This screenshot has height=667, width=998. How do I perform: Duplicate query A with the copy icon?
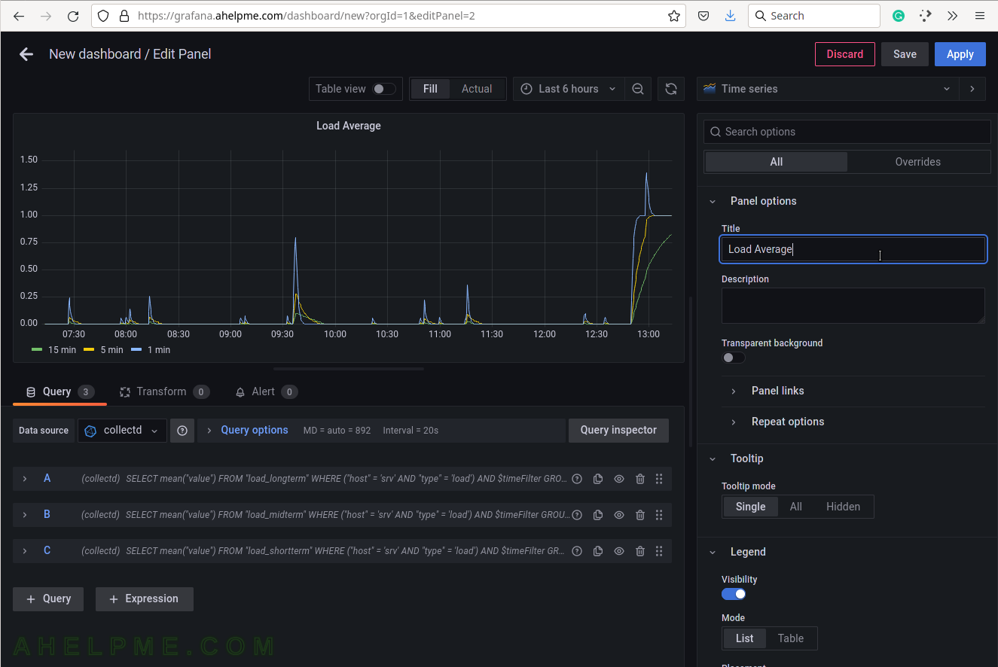[x=598, y=479]
